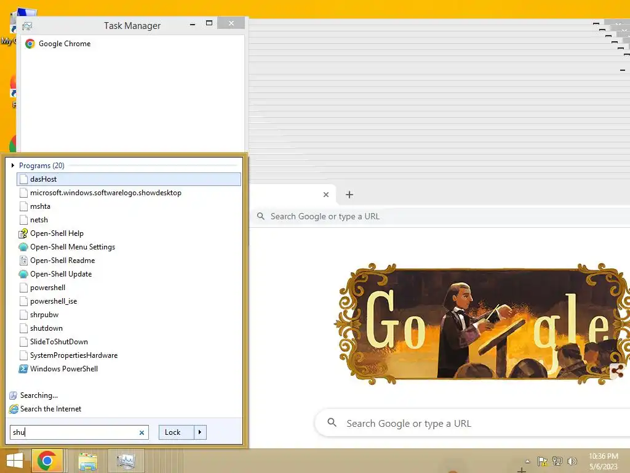Select dasHost in search results
Image resolution: width=630 pixels, height=473 pixels.
coord(129,179)
